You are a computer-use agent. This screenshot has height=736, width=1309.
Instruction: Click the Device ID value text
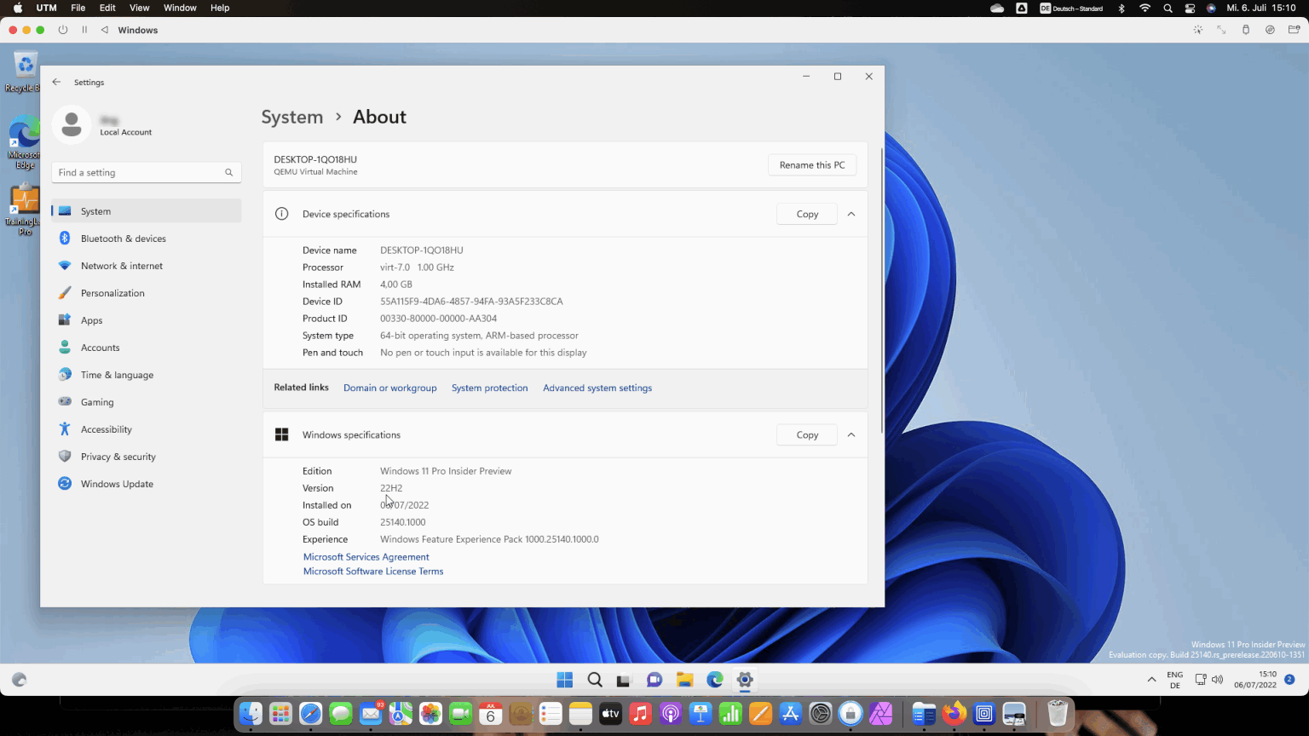(471, 302)
